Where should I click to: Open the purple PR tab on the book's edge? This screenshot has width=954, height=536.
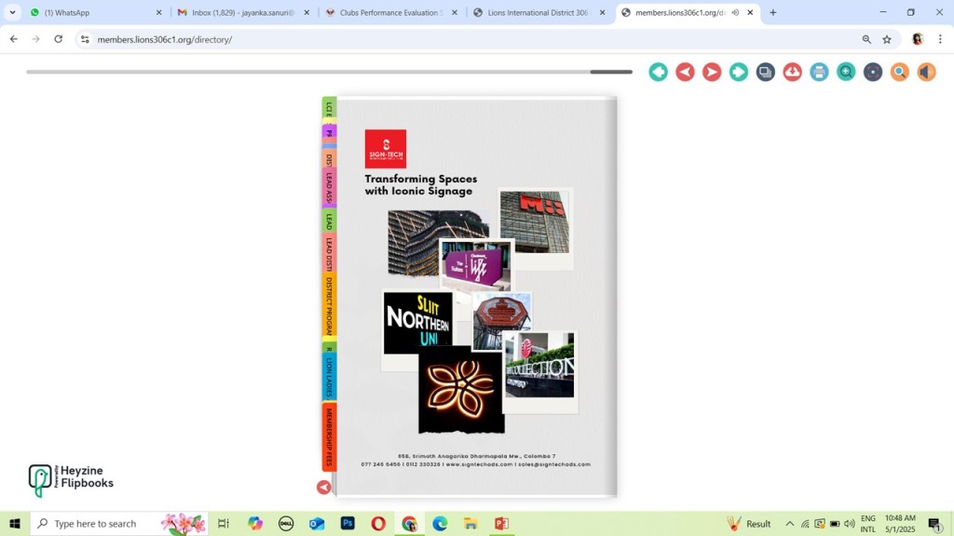[x=329, y=133]
